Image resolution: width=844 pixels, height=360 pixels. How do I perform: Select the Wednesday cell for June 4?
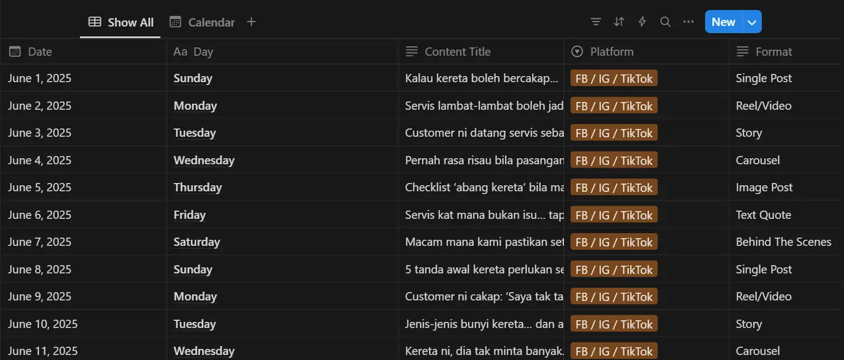(x=204, y=160)
